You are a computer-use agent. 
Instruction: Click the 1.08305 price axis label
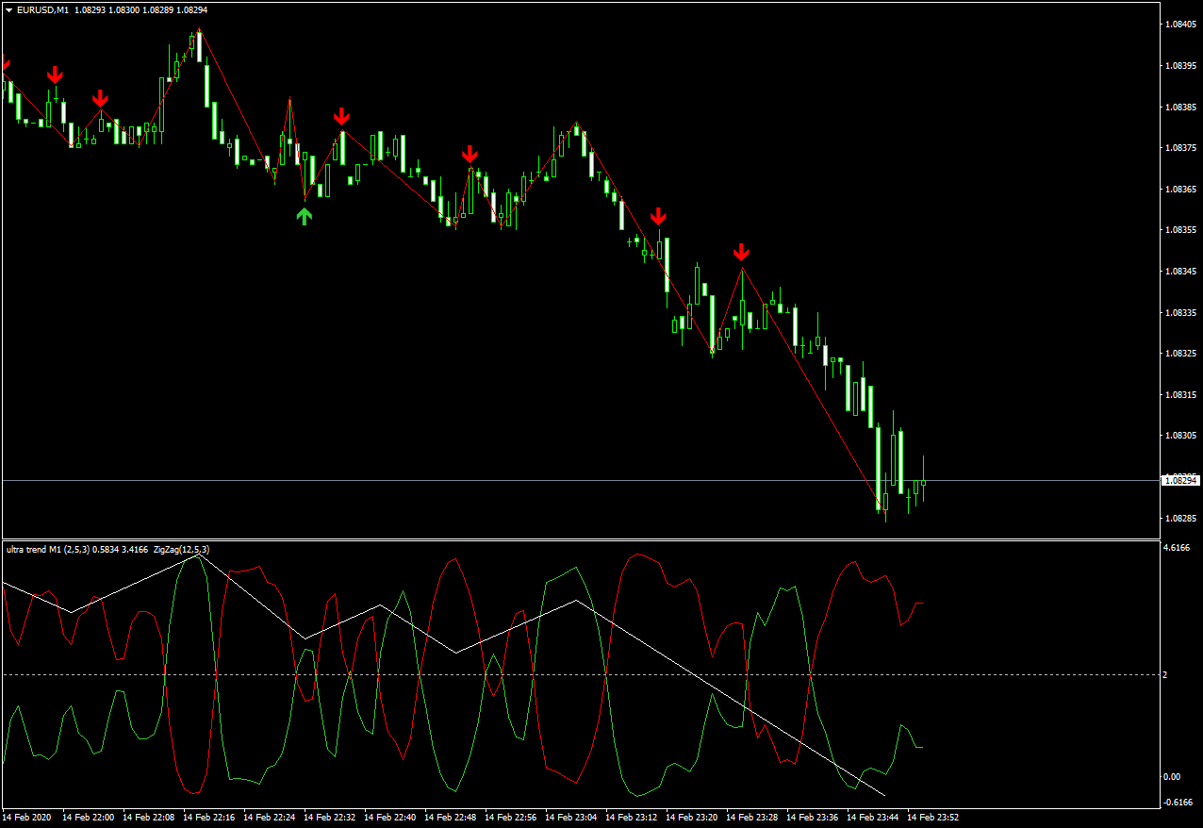pyautogui.click(x=1180, y=436)
